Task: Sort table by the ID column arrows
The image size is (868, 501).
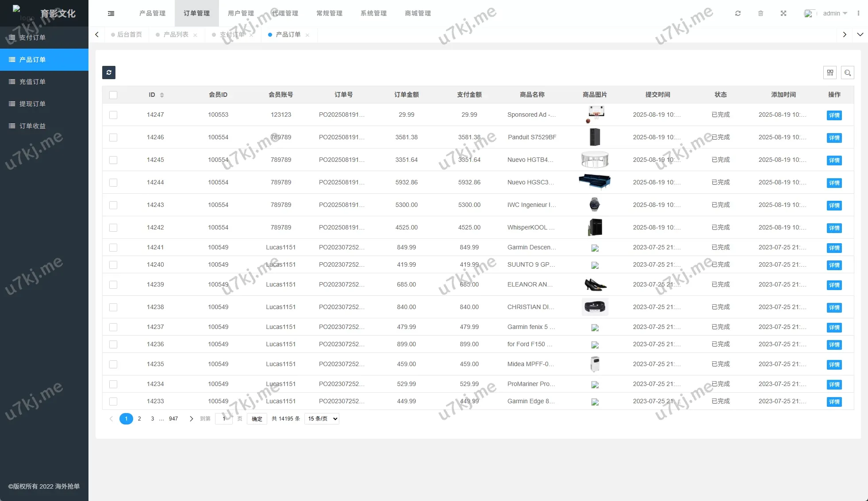Action: click(162, 95)
